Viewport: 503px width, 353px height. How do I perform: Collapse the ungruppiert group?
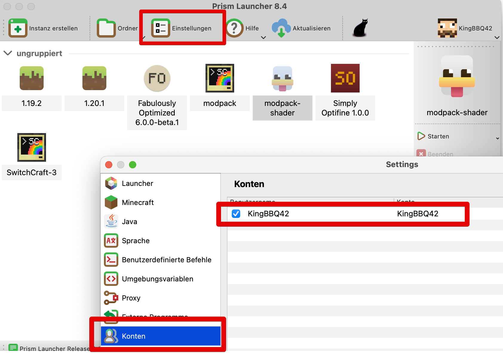(7, 53)
